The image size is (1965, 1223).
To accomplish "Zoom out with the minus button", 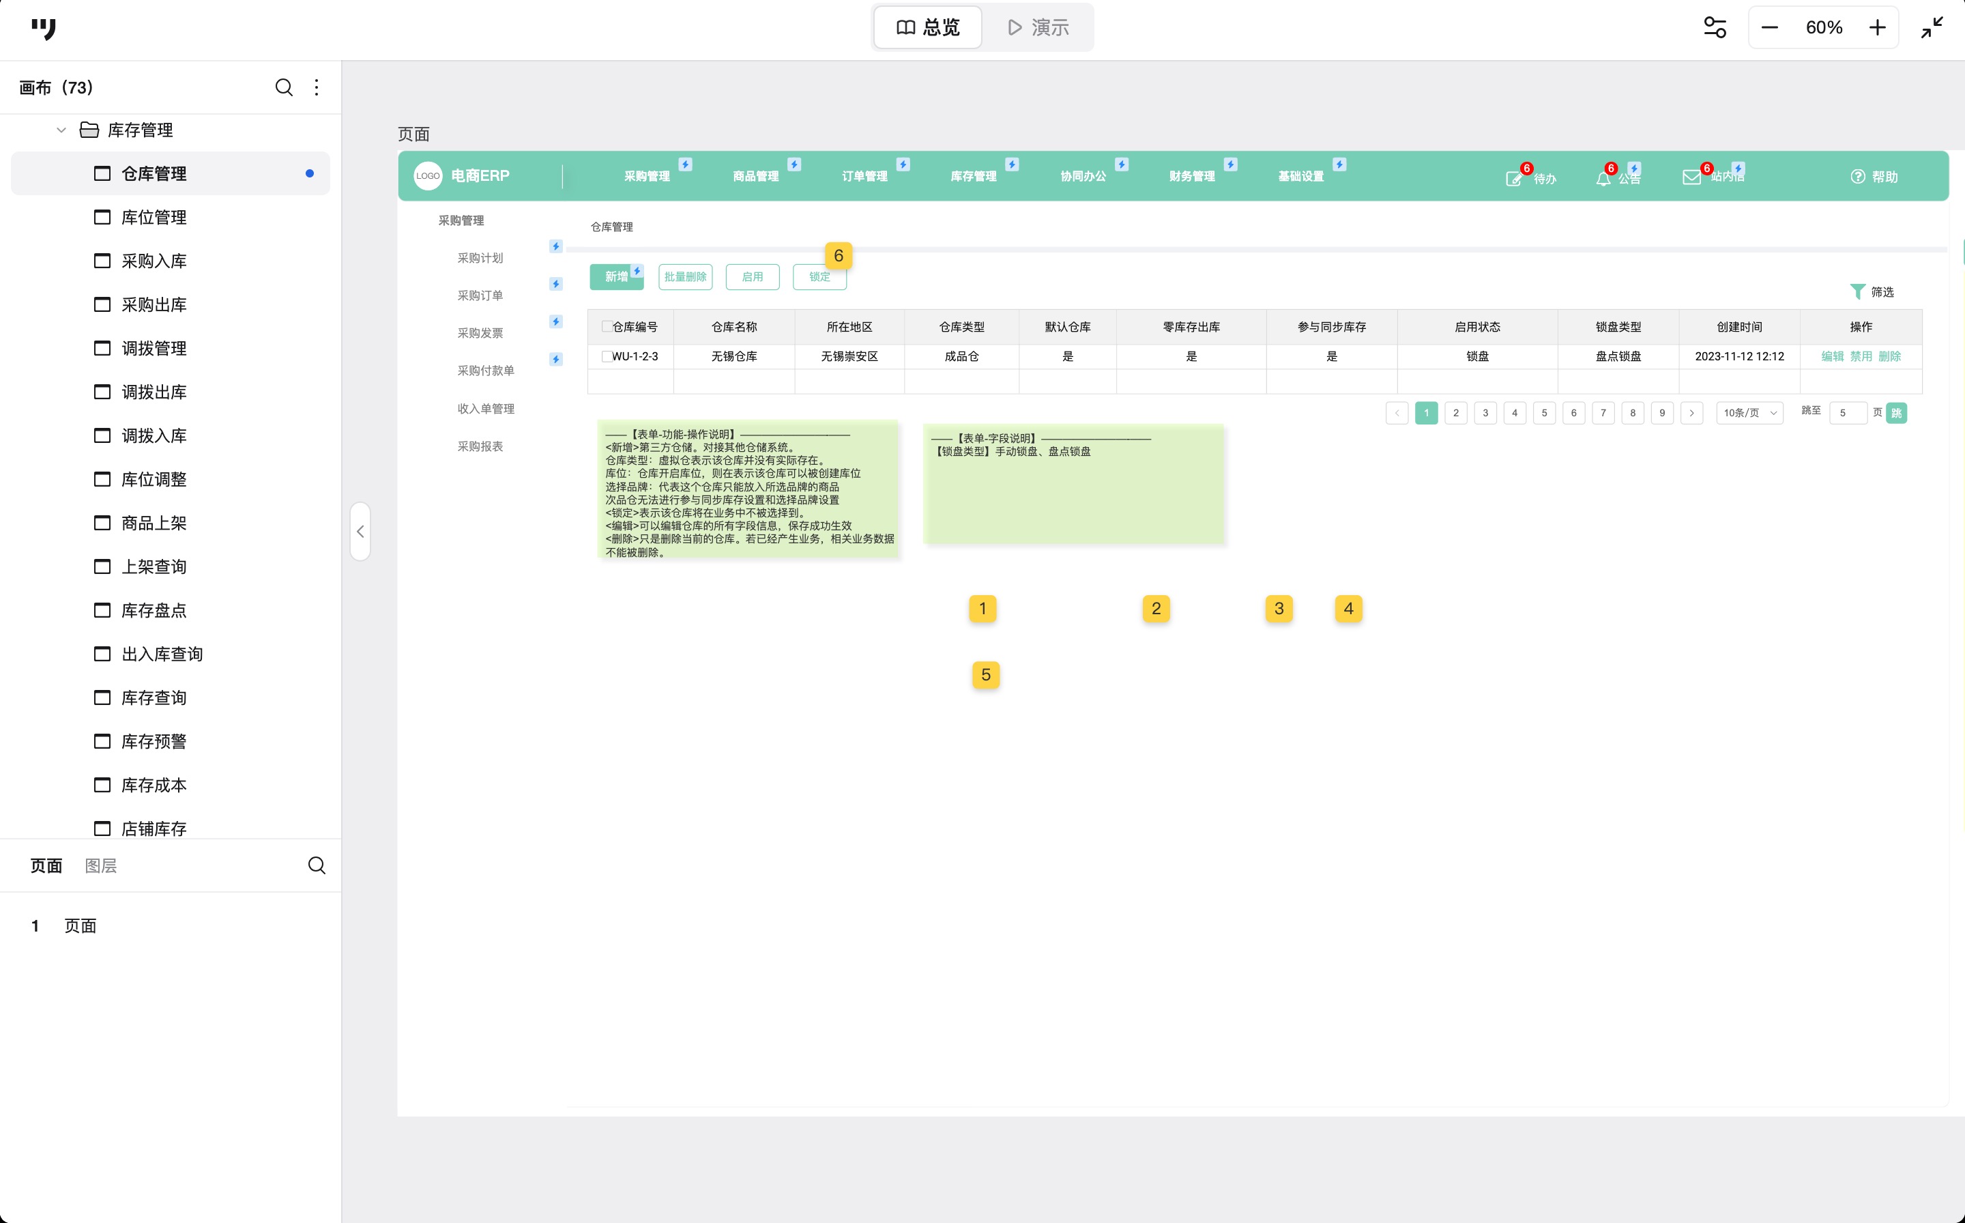I will [x=1769, y=27].
